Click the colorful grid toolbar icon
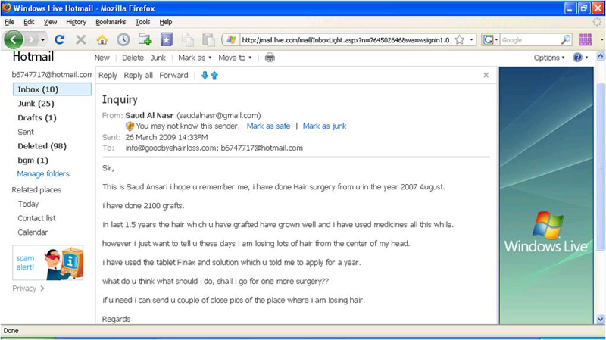 585,39
